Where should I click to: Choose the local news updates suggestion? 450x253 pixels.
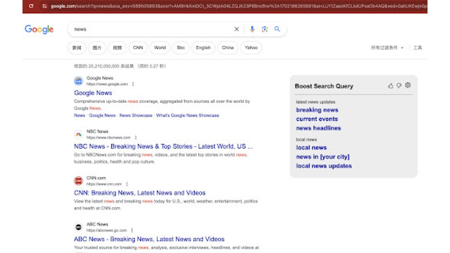pyautogui.click(x=324, y=166)
